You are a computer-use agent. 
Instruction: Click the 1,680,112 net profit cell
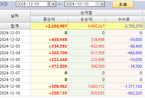[86, 86]
